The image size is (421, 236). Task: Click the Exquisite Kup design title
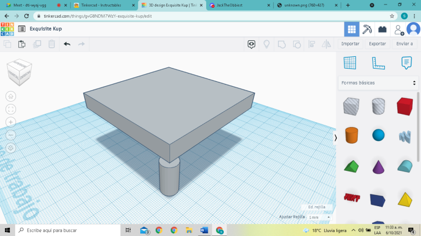[45, 29]
